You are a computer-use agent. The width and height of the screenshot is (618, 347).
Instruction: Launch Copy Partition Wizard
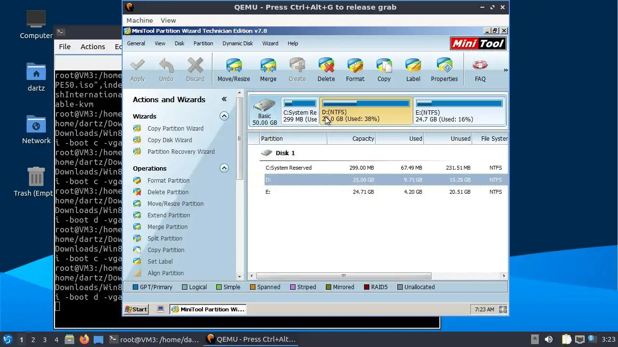tap(175, 129)
